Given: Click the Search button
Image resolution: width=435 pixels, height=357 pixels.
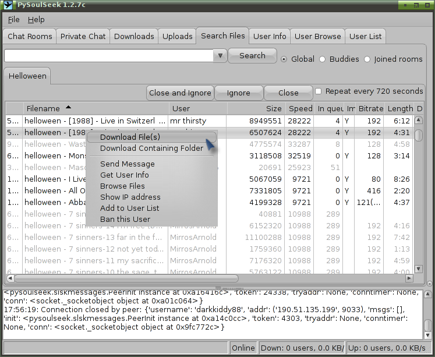Looking at the screenshot, I should [252, 55].
